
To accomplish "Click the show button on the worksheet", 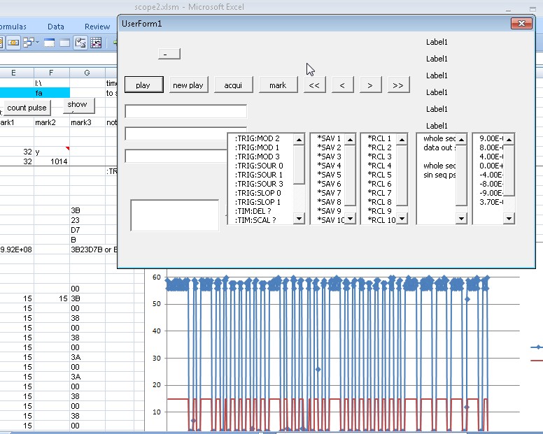I will pos(77,105).
